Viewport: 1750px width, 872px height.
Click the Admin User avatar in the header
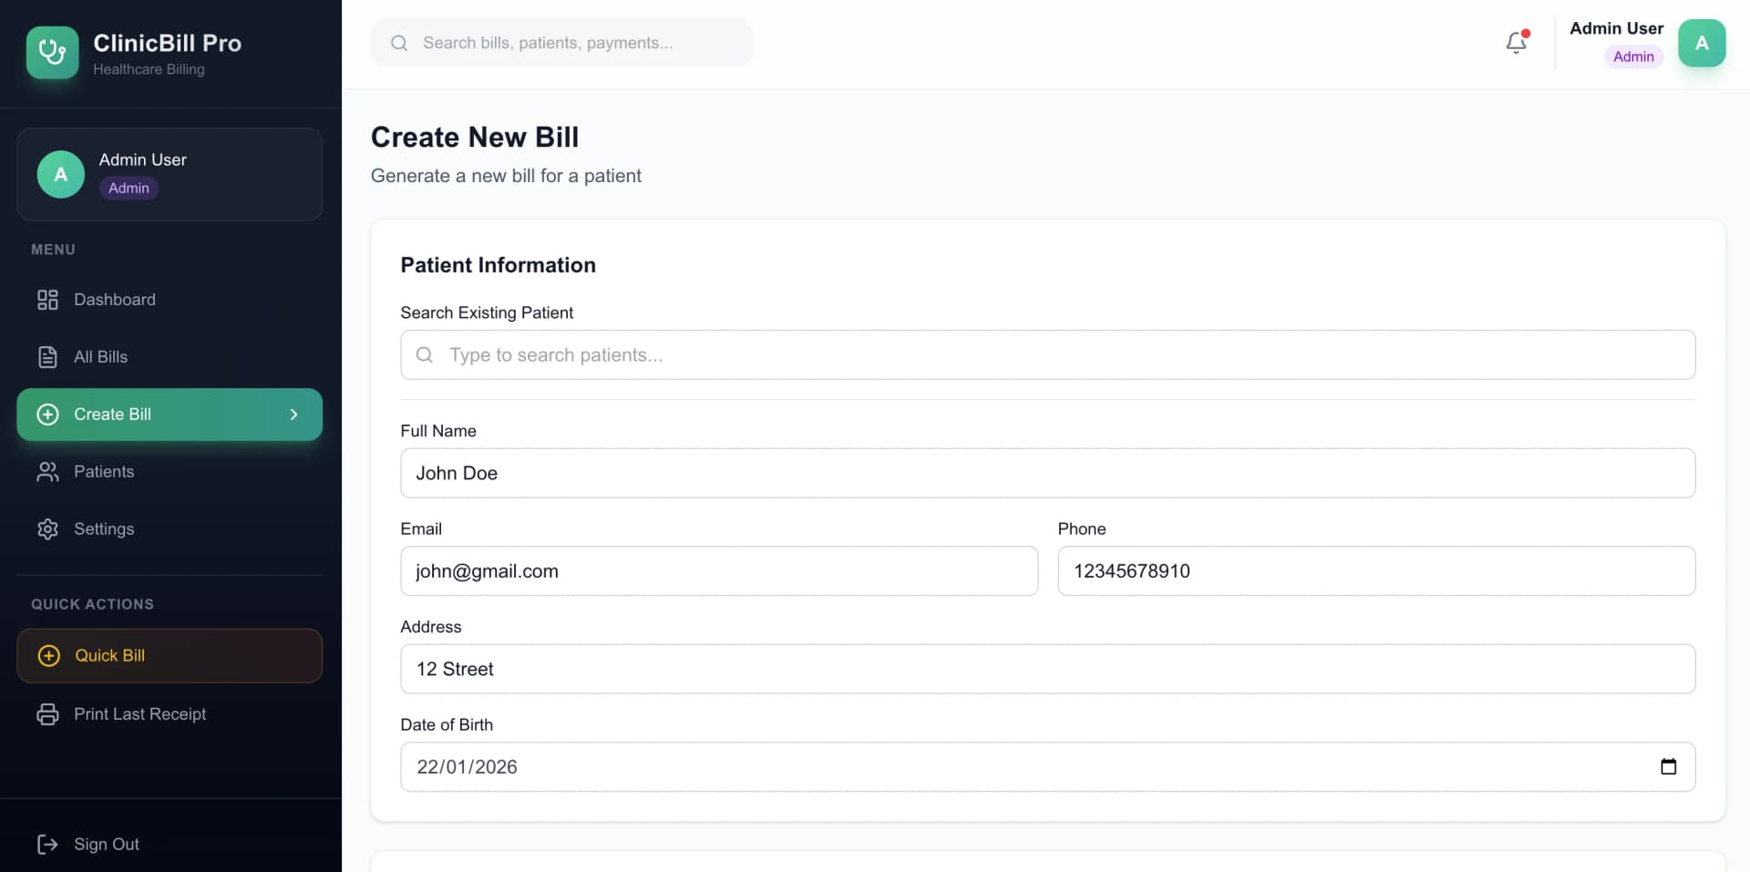tap(1701, 43)
